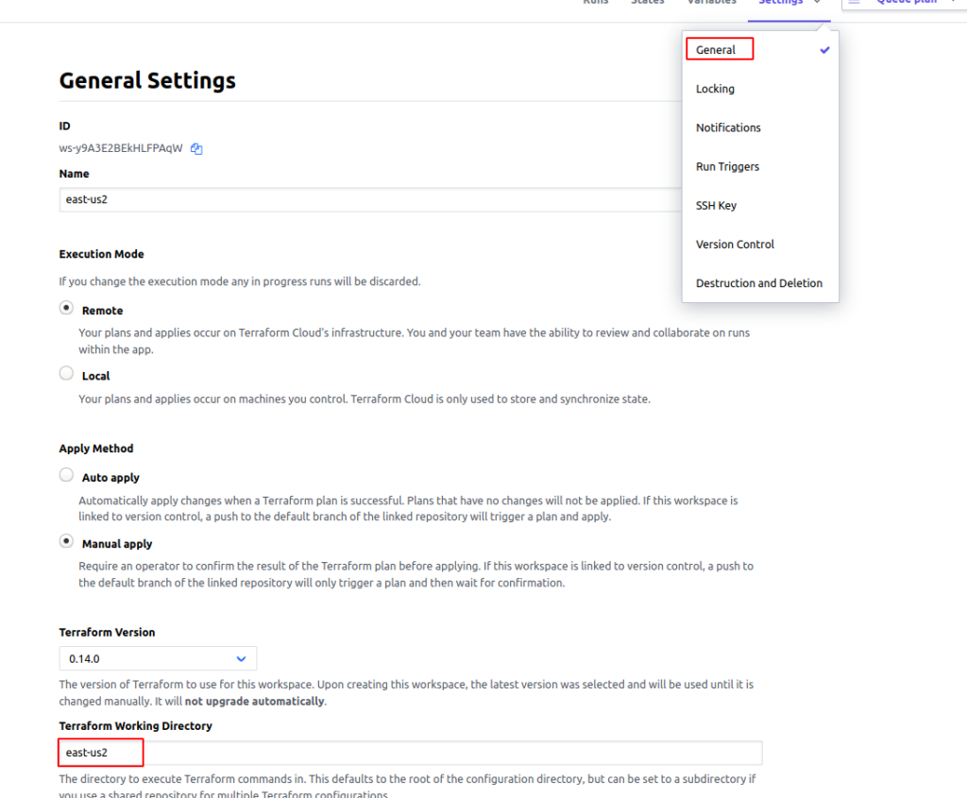The image size is (967, 798).
Task: Select the Remote execution mode radio
Action: pyautogui.click(x=66, y=308)
